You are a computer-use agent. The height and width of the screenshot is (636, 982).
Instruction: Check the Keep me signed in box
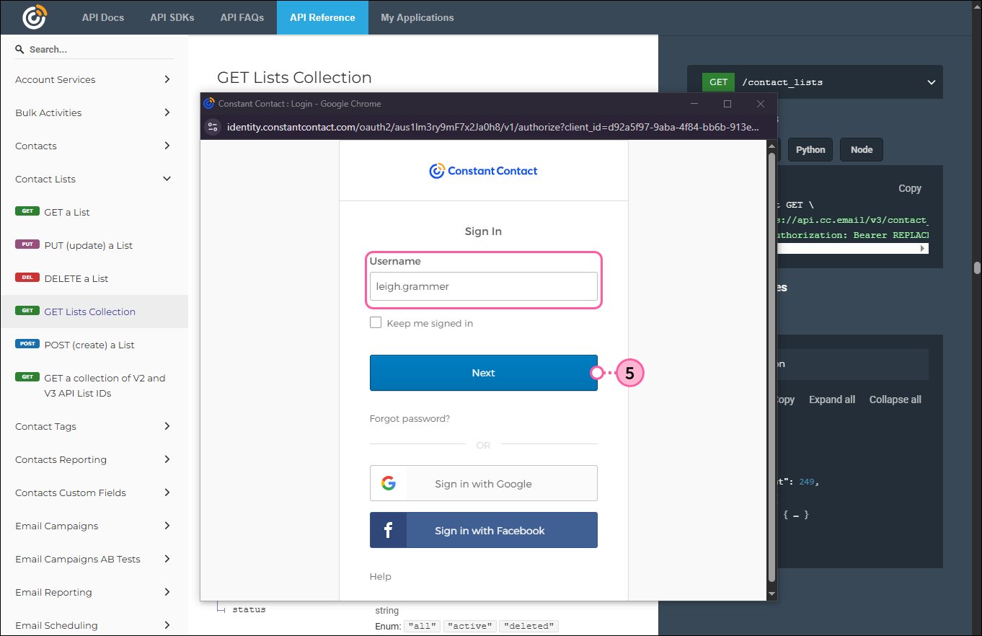click(376, 322)
